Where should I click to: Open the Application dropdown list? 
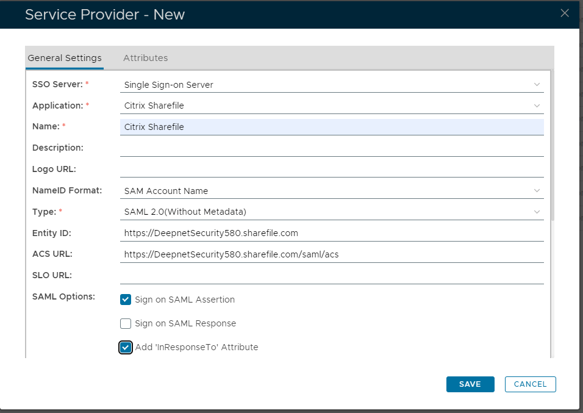pos(332,106)
